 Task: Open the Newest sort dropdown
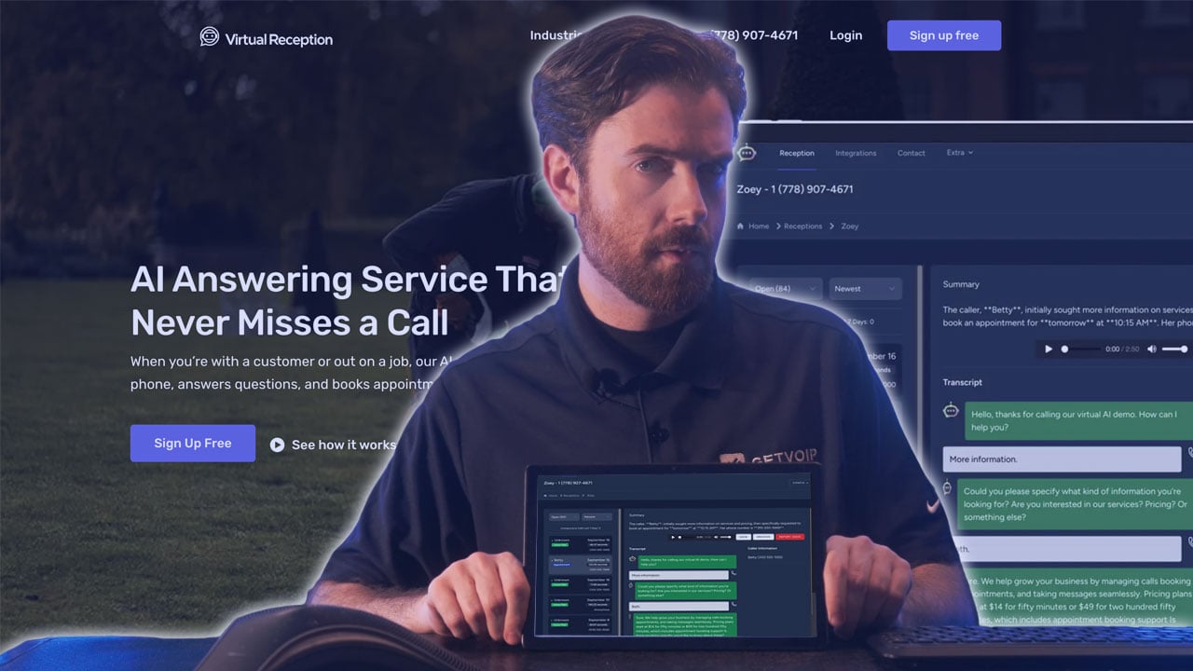(x=866, y=289)
